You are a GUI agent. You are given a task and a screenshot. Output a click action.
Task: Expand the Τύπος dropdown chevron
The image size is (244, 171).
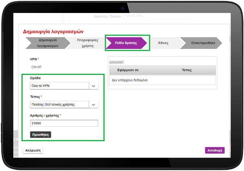93,105
